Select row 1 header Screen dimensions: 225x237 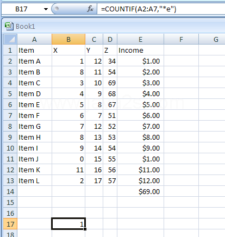pyautogui.click(x=10, y=50)
